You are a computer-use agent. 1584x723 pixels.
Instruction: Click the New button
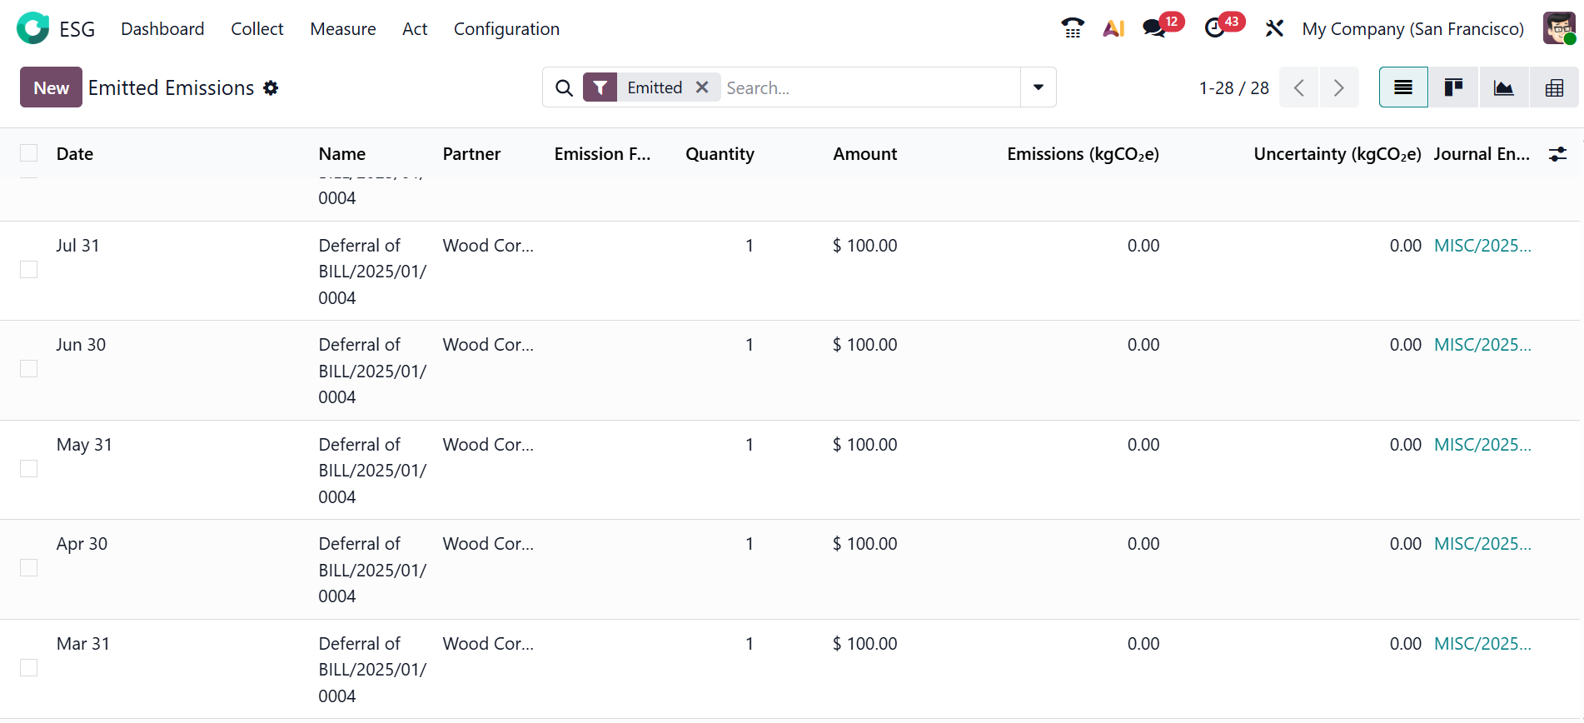[x=51, y=87]
